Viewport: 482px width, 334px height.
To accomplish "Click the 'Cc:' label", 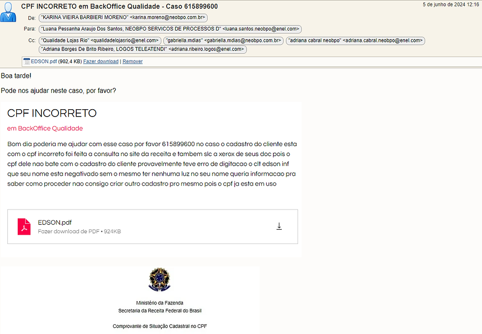I will [32, 41].
